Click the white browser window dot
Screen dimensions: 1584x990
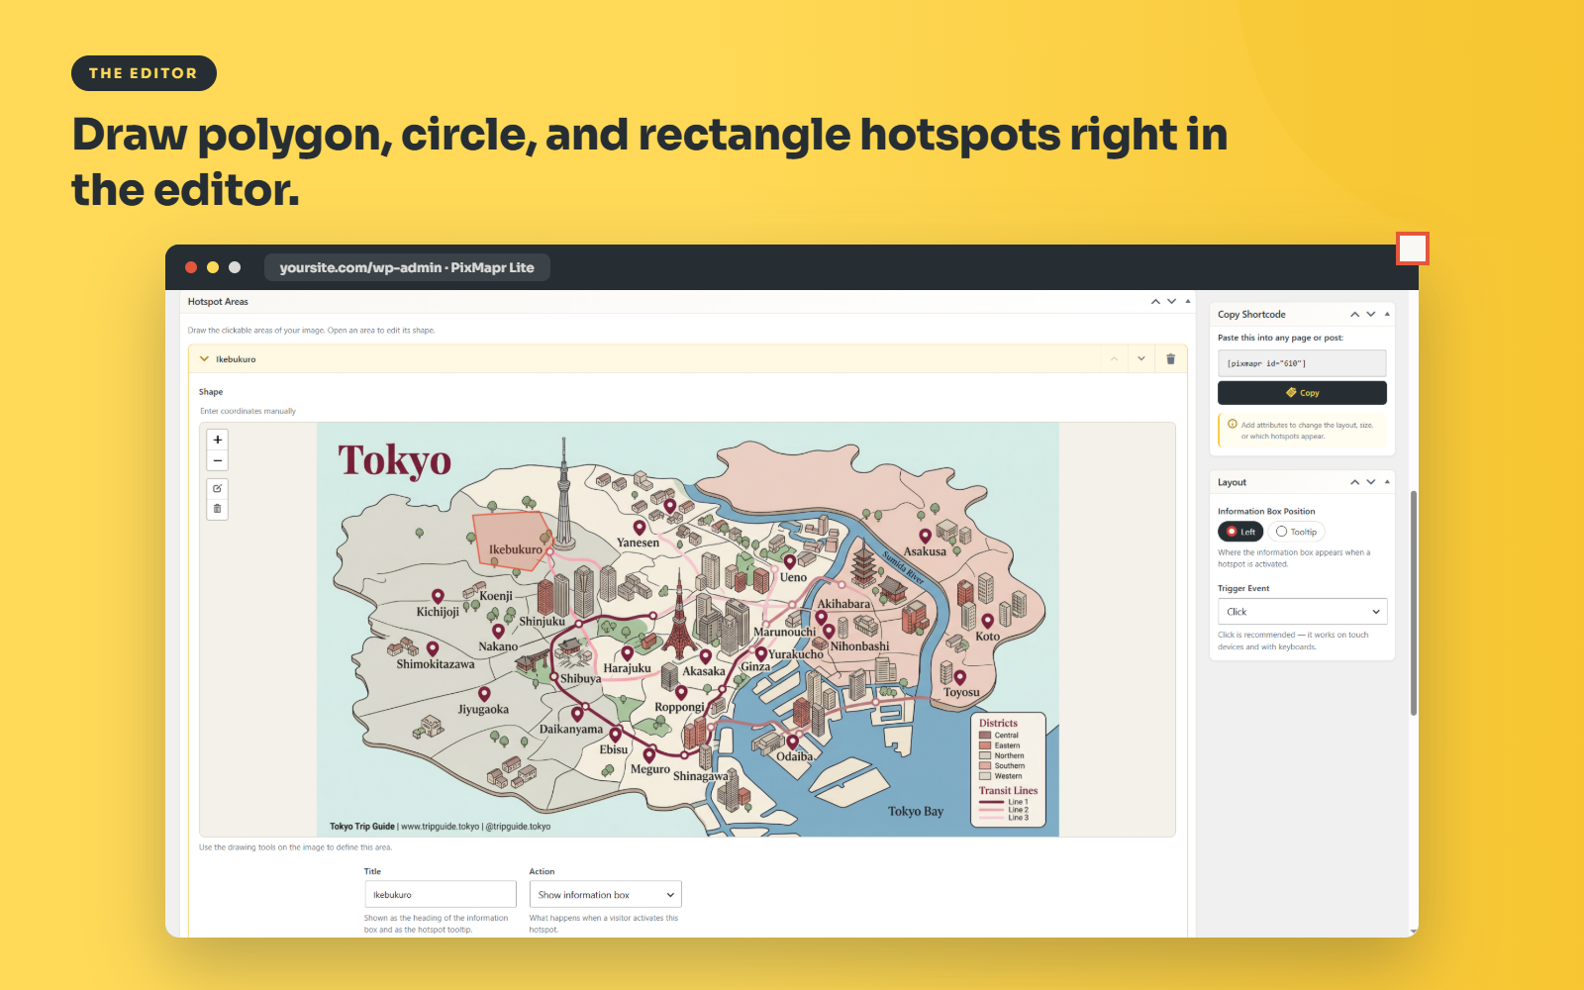[x=235, y=267]
